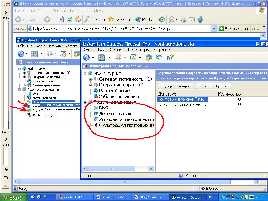Image resolution: width=268 pixels, height=201 pixels.
Task: Click the T-Online logo in the left sidebar
Action: [x=8, y=5]
